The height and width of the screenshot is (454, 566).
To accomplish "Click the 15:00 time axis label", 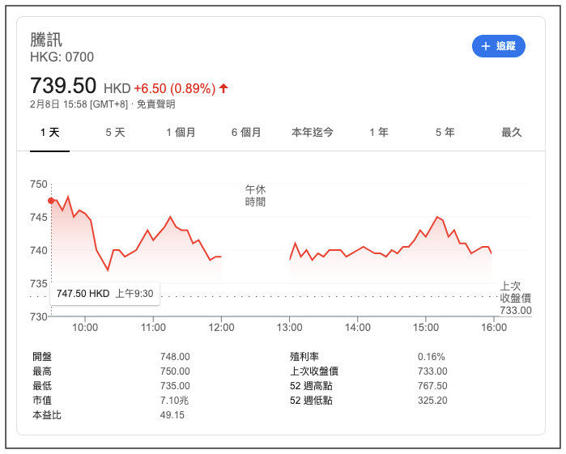I will pos(426,328).
